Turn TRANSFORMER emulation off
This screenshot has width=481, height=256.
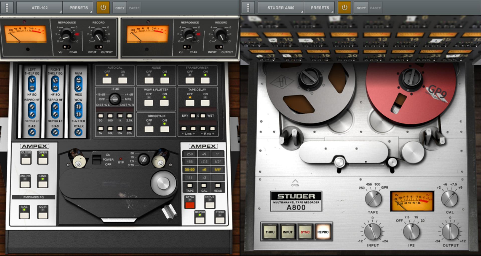click(190, 80)
